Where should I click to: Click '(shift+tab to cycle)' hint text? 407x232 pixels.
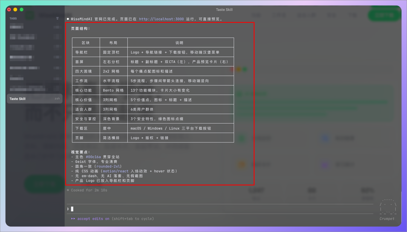tap(133, 219)
